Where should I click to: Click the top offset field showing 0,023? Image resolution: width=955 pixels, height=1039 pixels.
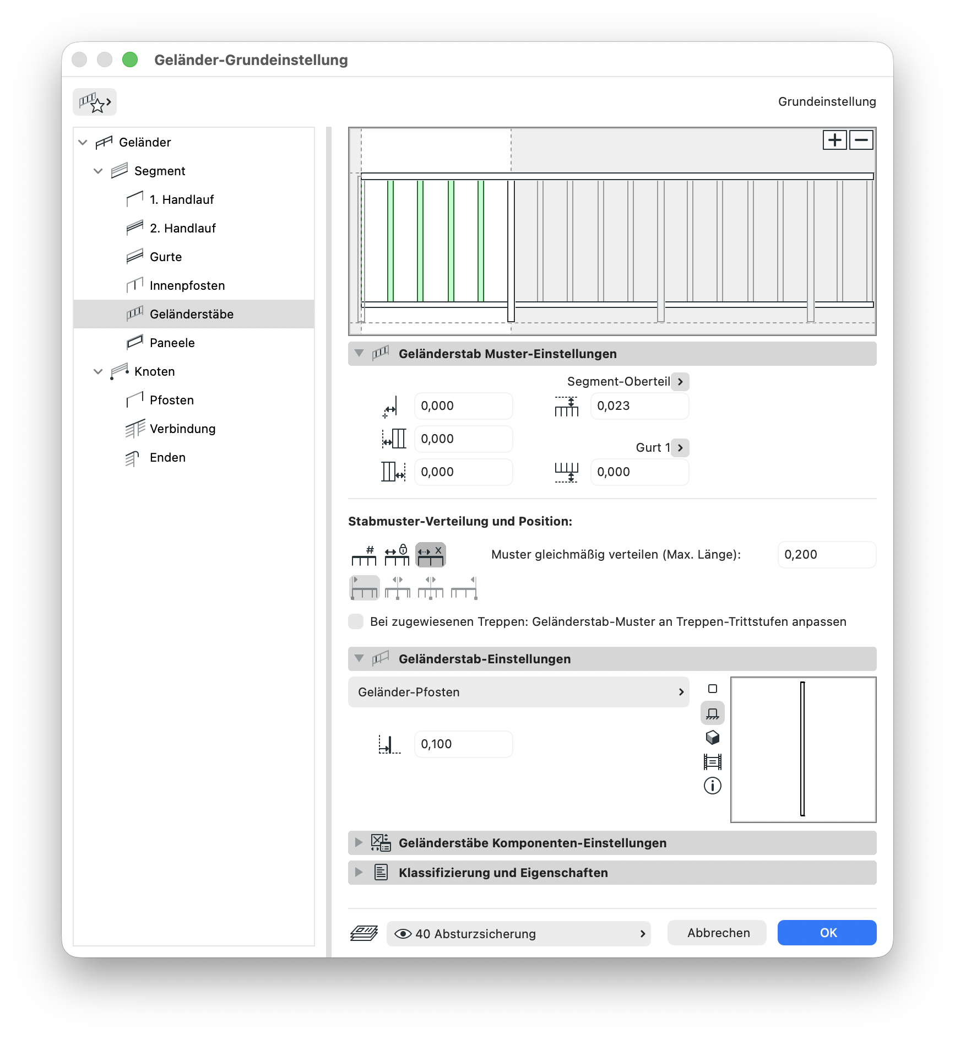pyautogui.click(x=639, y=406)
